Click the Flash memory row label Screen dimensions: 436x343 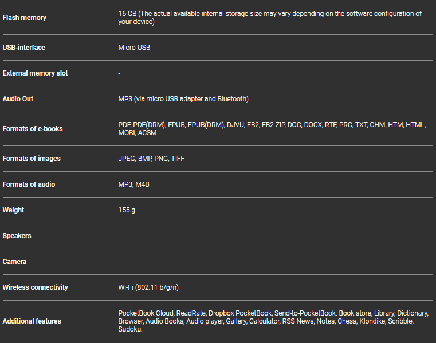point(25,18)
